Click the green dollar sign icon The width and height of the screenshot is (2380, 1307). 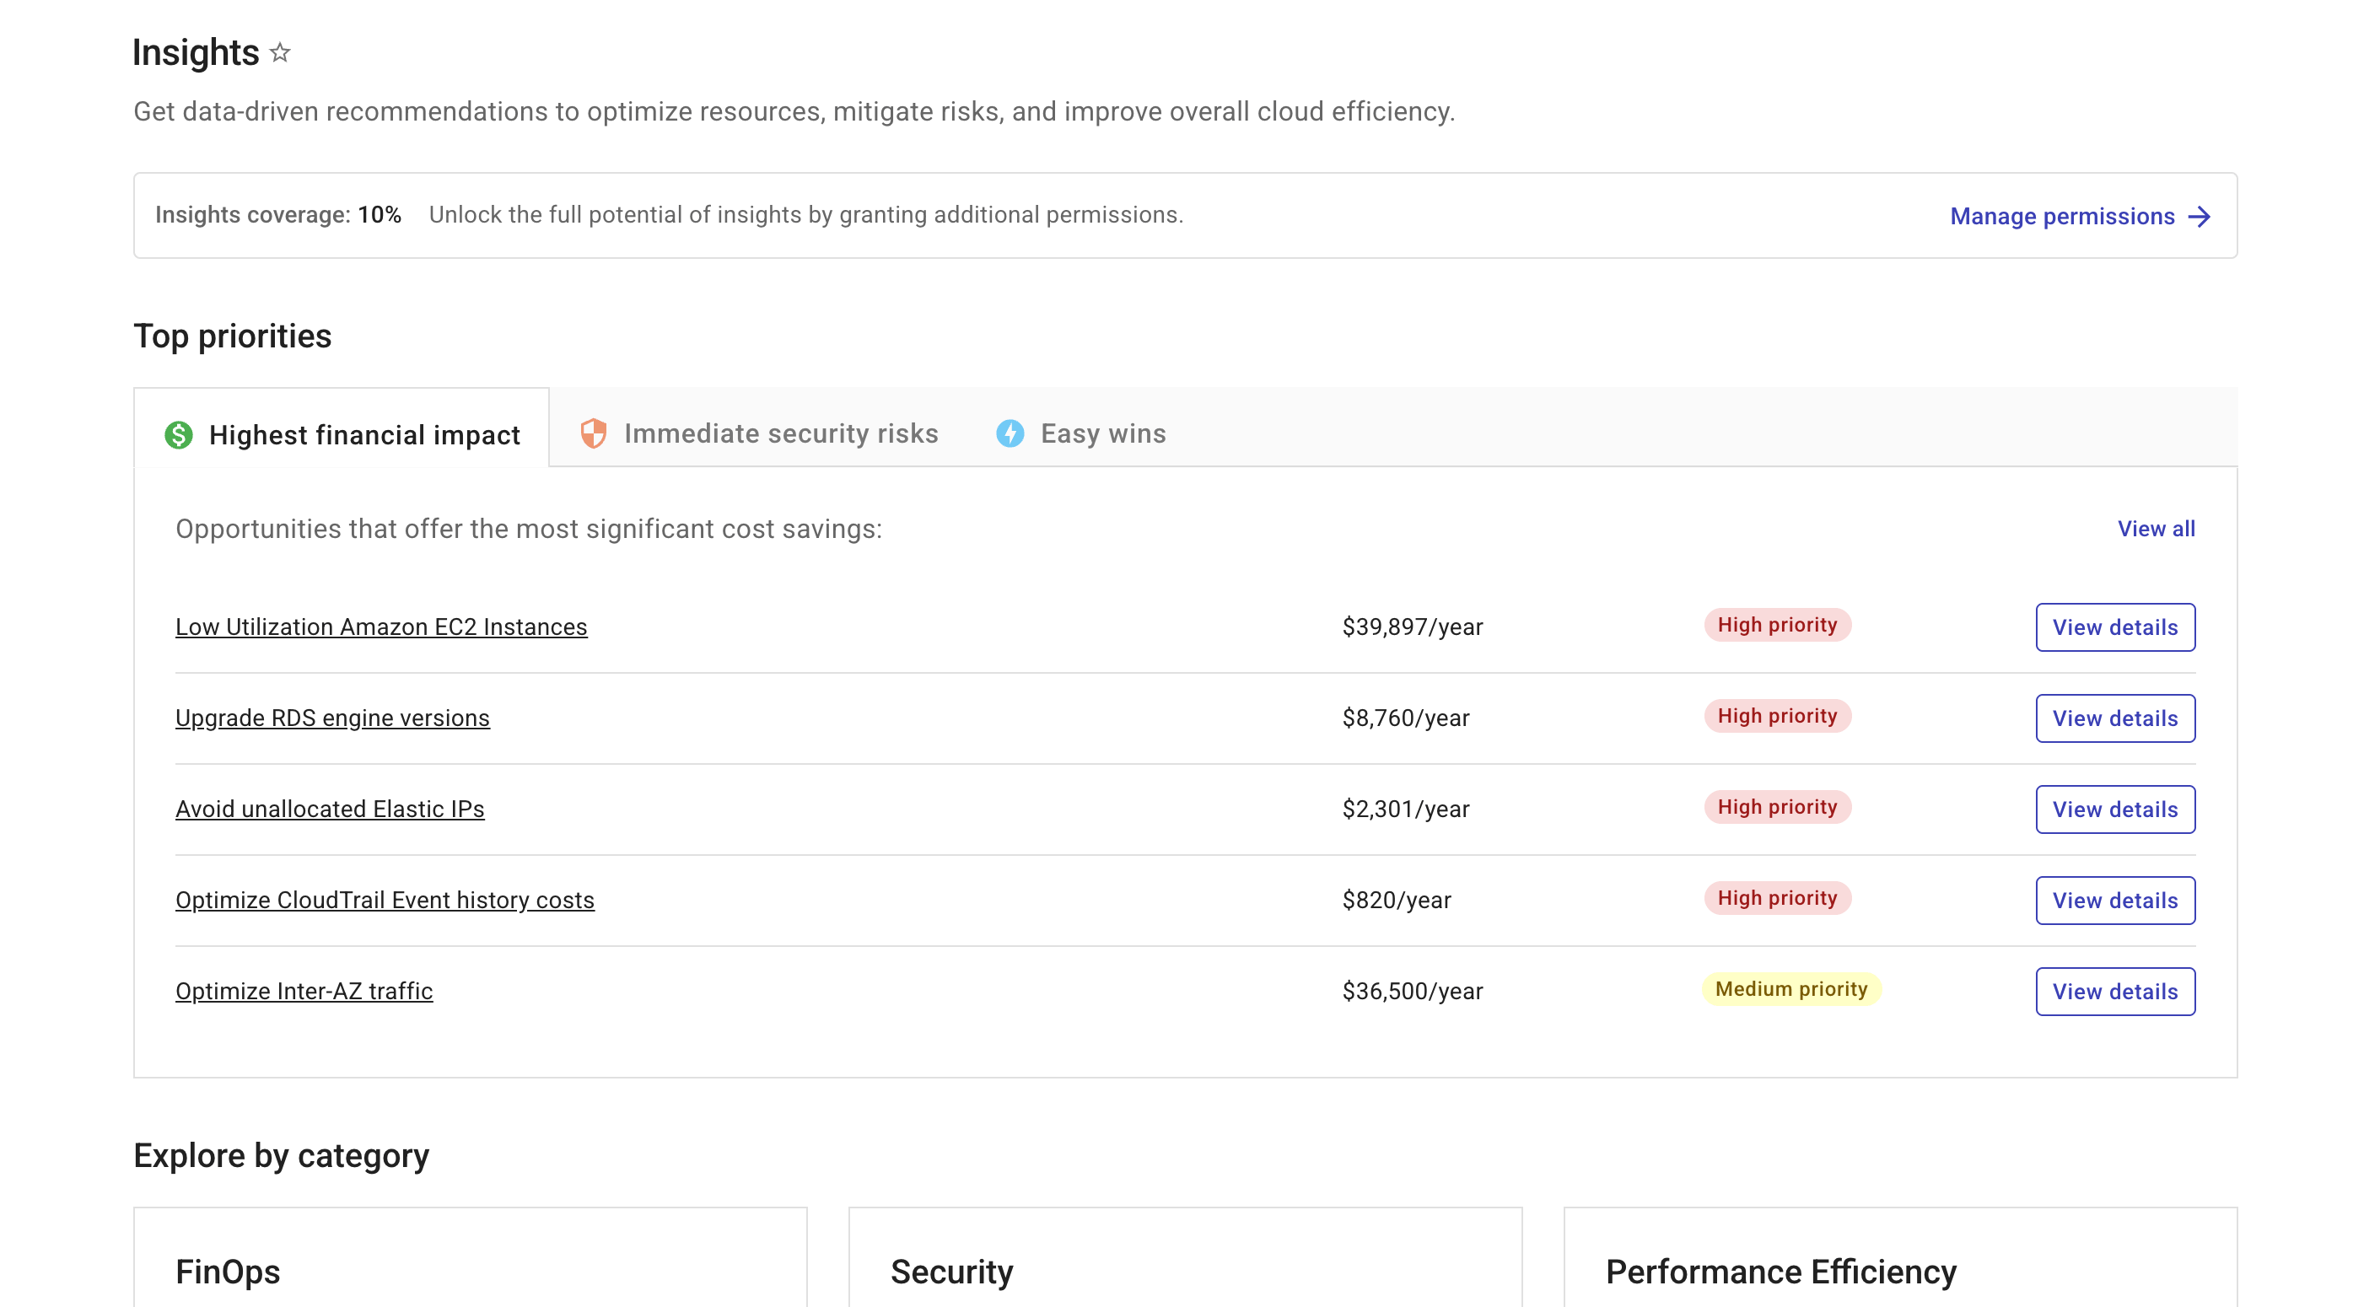pos(178,434)
